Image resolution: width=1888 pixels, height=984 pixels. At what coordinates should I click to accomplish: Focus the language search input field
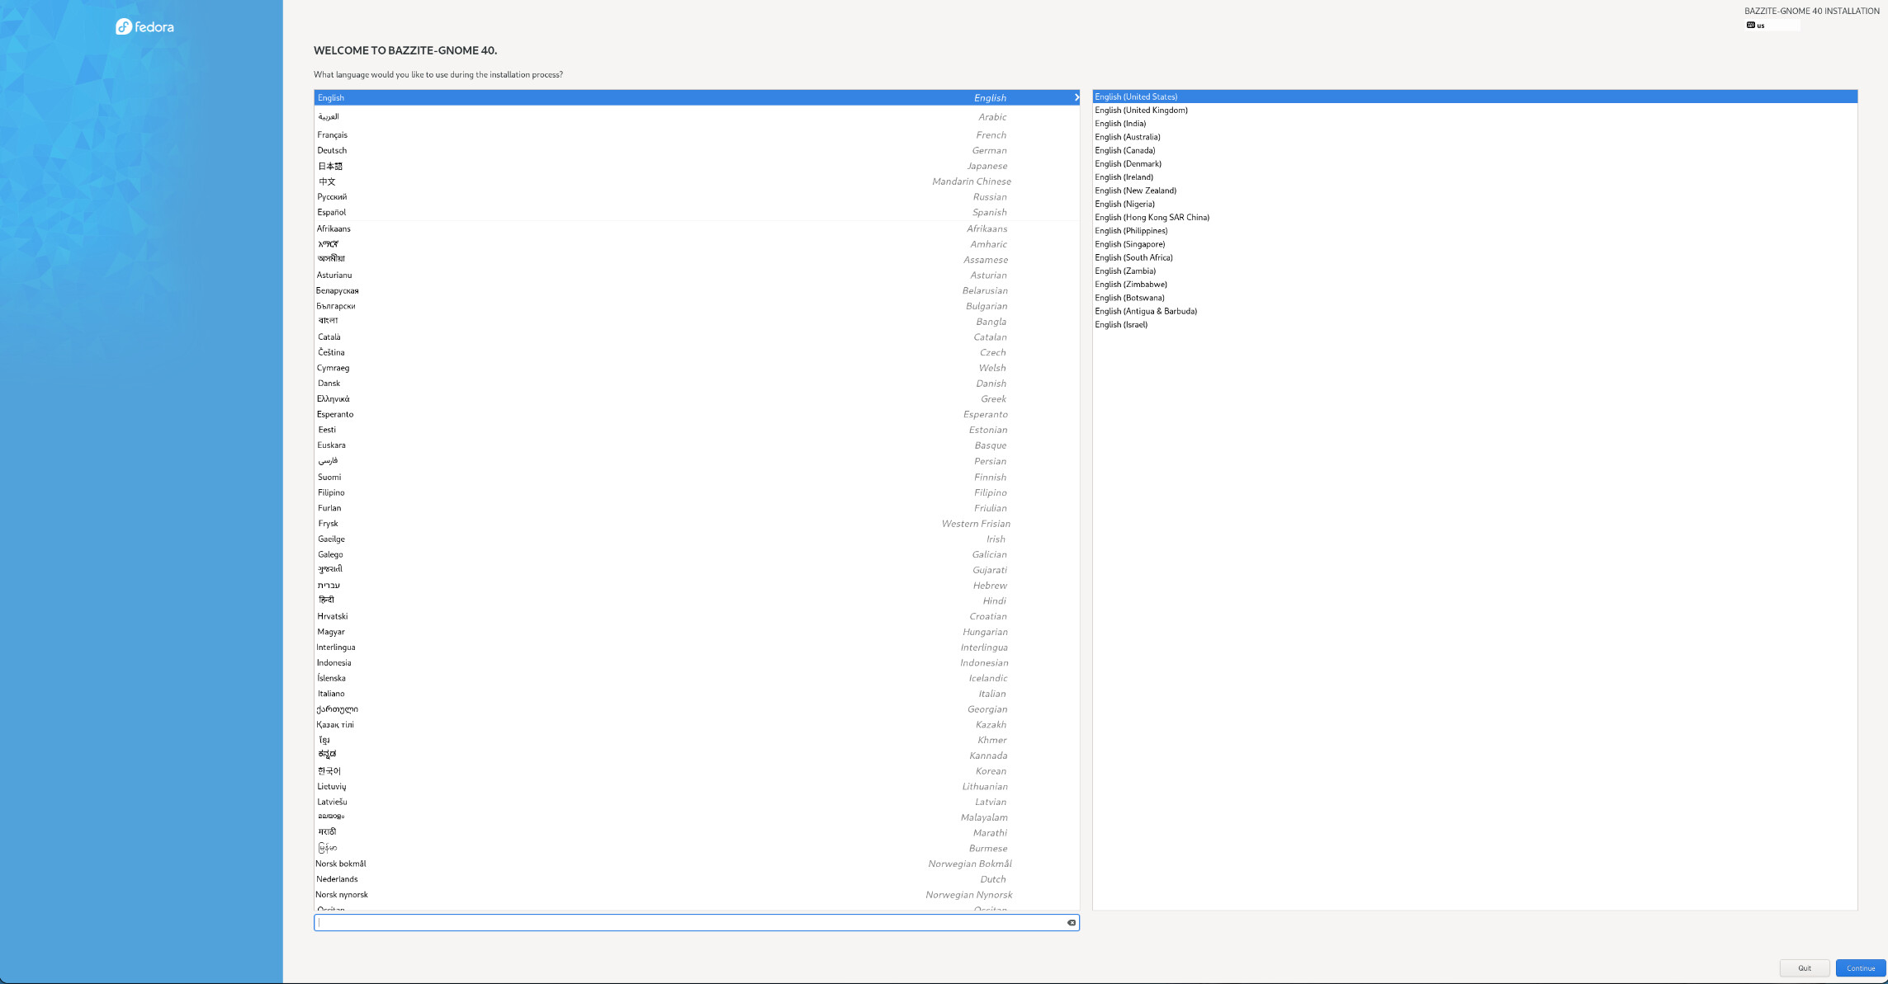[x=696, y=922]
